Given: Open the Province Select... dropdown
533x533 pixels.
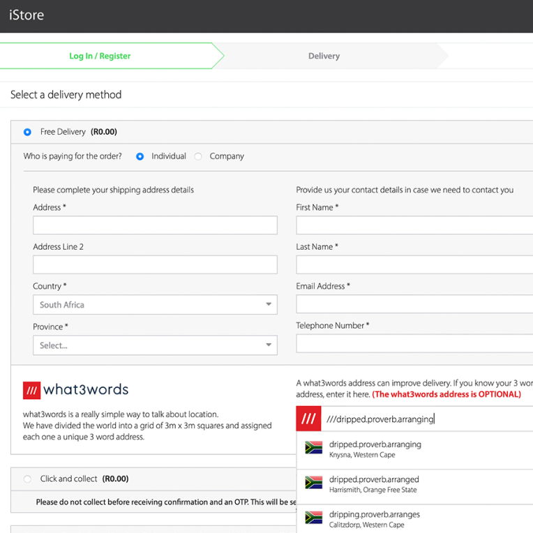Looking at the screenshot, I should [155, 345].
